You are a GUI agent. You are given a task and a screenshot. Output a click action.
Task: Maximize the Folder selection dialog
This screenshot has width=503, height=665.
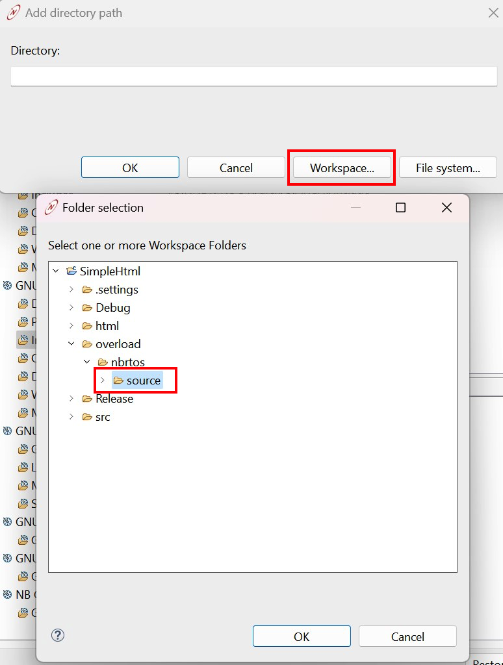point(400,208)
